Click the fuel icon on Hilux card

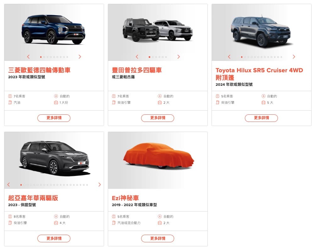[217, 102]
